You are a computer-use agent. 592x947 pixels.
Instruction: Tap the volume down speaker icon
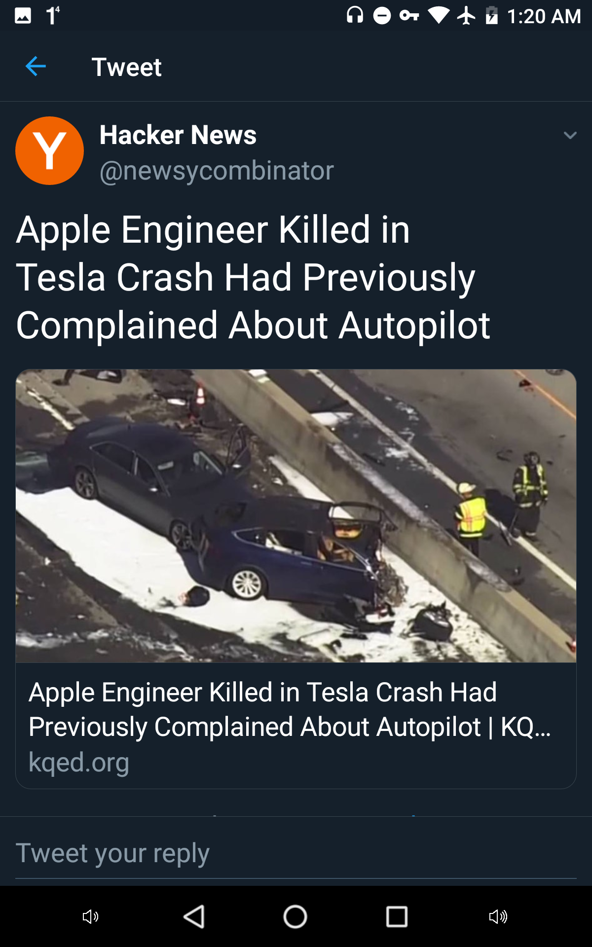(90, 917)
